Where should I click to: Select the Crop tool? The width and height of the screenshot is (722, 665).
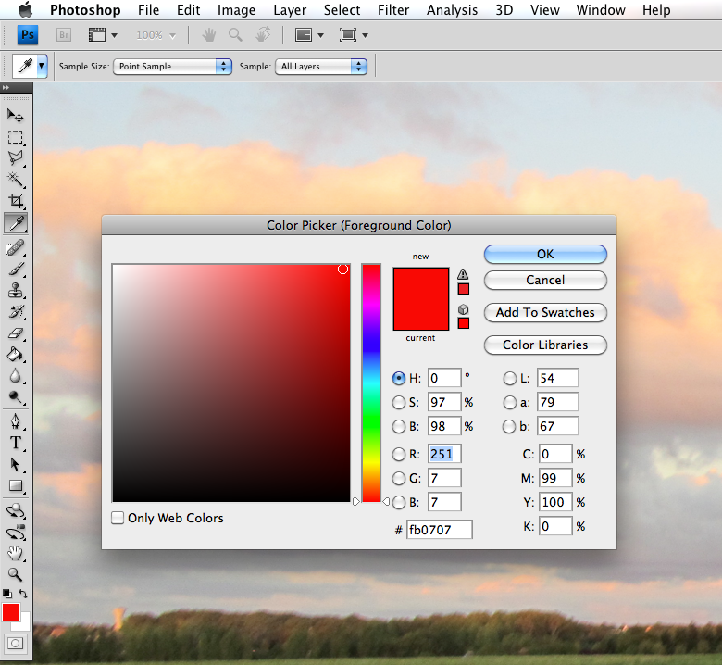point(15,201)
